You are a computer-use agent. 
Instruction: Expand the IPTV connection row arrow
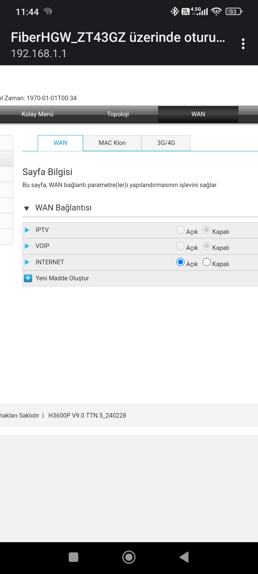[27, 230]
